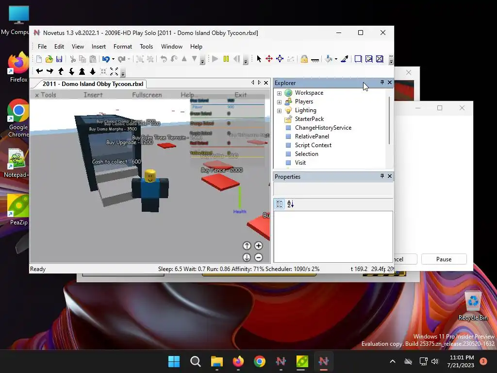Open the Window menu
This screenshot has width=497, height=373.
coord(171,46)
